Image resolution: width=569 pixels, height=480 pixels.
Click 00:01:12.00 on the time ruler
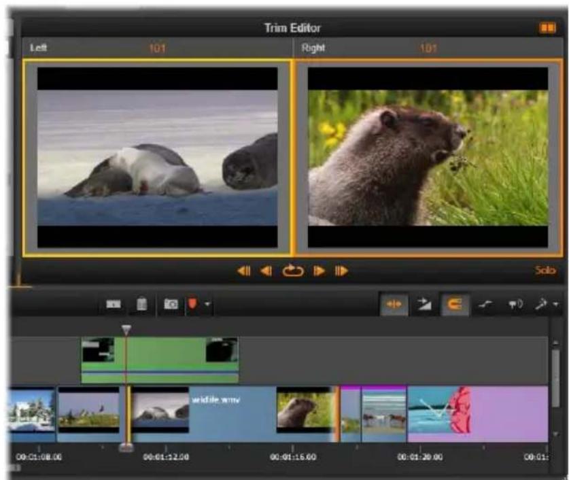166,457
